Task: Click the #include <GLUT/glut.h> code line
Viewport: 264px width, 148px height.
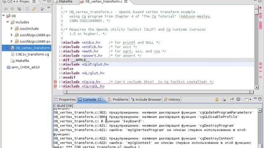Action: click(x=86, y=65)
